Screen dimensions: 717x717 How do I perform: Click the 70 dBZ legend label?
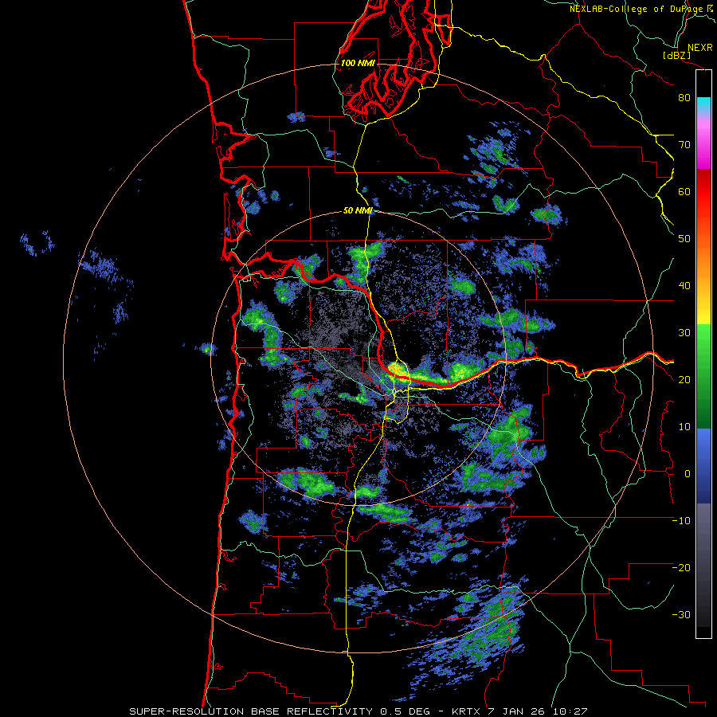click(684, 145)
